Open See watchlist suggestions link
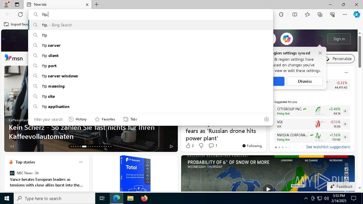363x204 pixels. (x=328, y=147)
